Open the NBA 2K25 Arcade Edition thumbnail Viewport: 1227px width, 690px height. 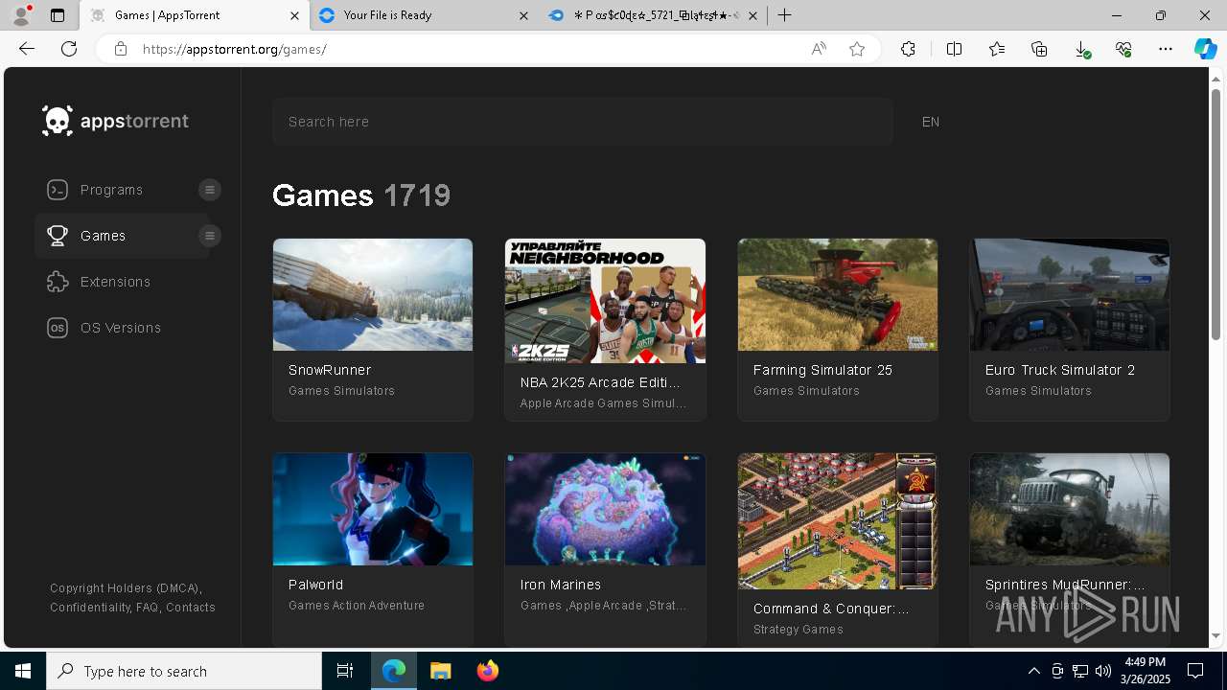605,301
